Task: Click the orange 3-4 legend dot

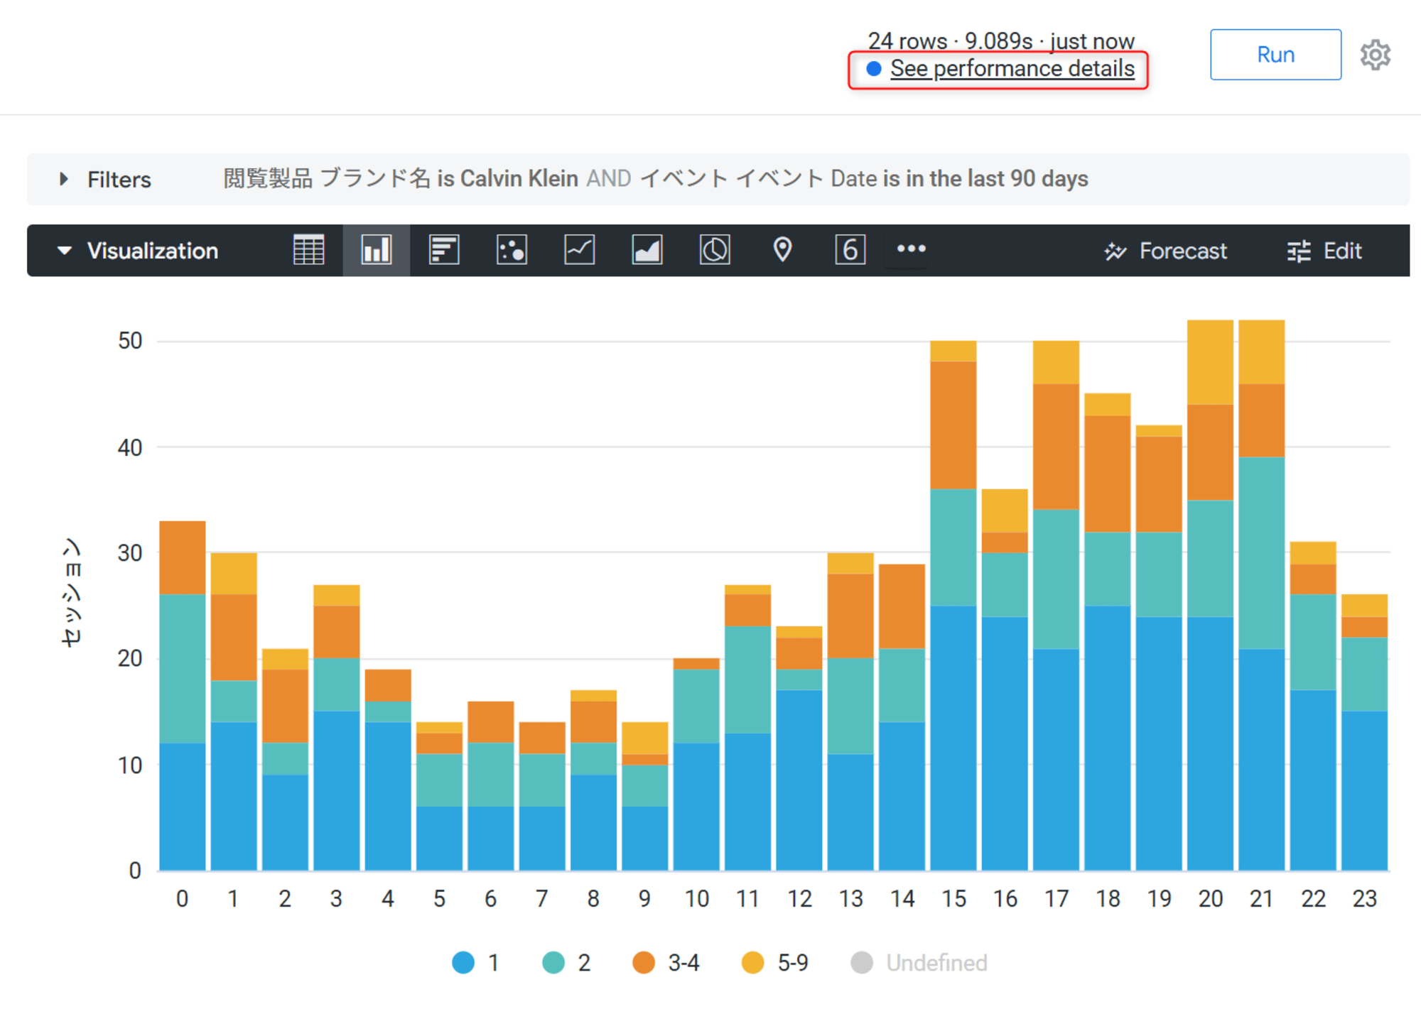Action: [x=644, y=963]
